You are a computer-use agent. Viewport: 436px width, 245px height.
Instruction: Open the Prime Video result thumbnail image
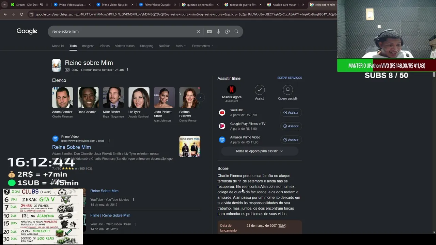[190, 147]
